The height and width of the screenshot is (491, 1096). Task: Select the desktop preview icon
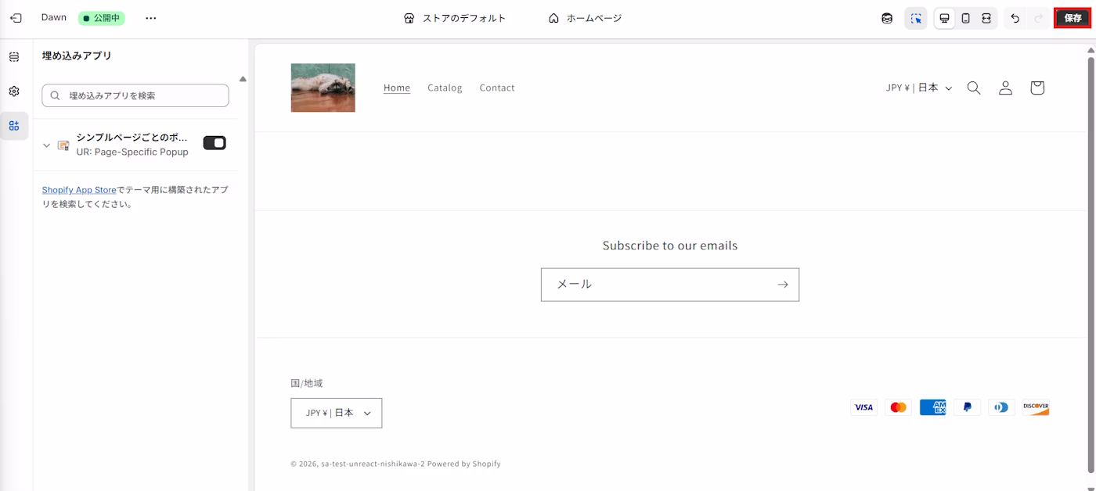click(x=944, y=18)
